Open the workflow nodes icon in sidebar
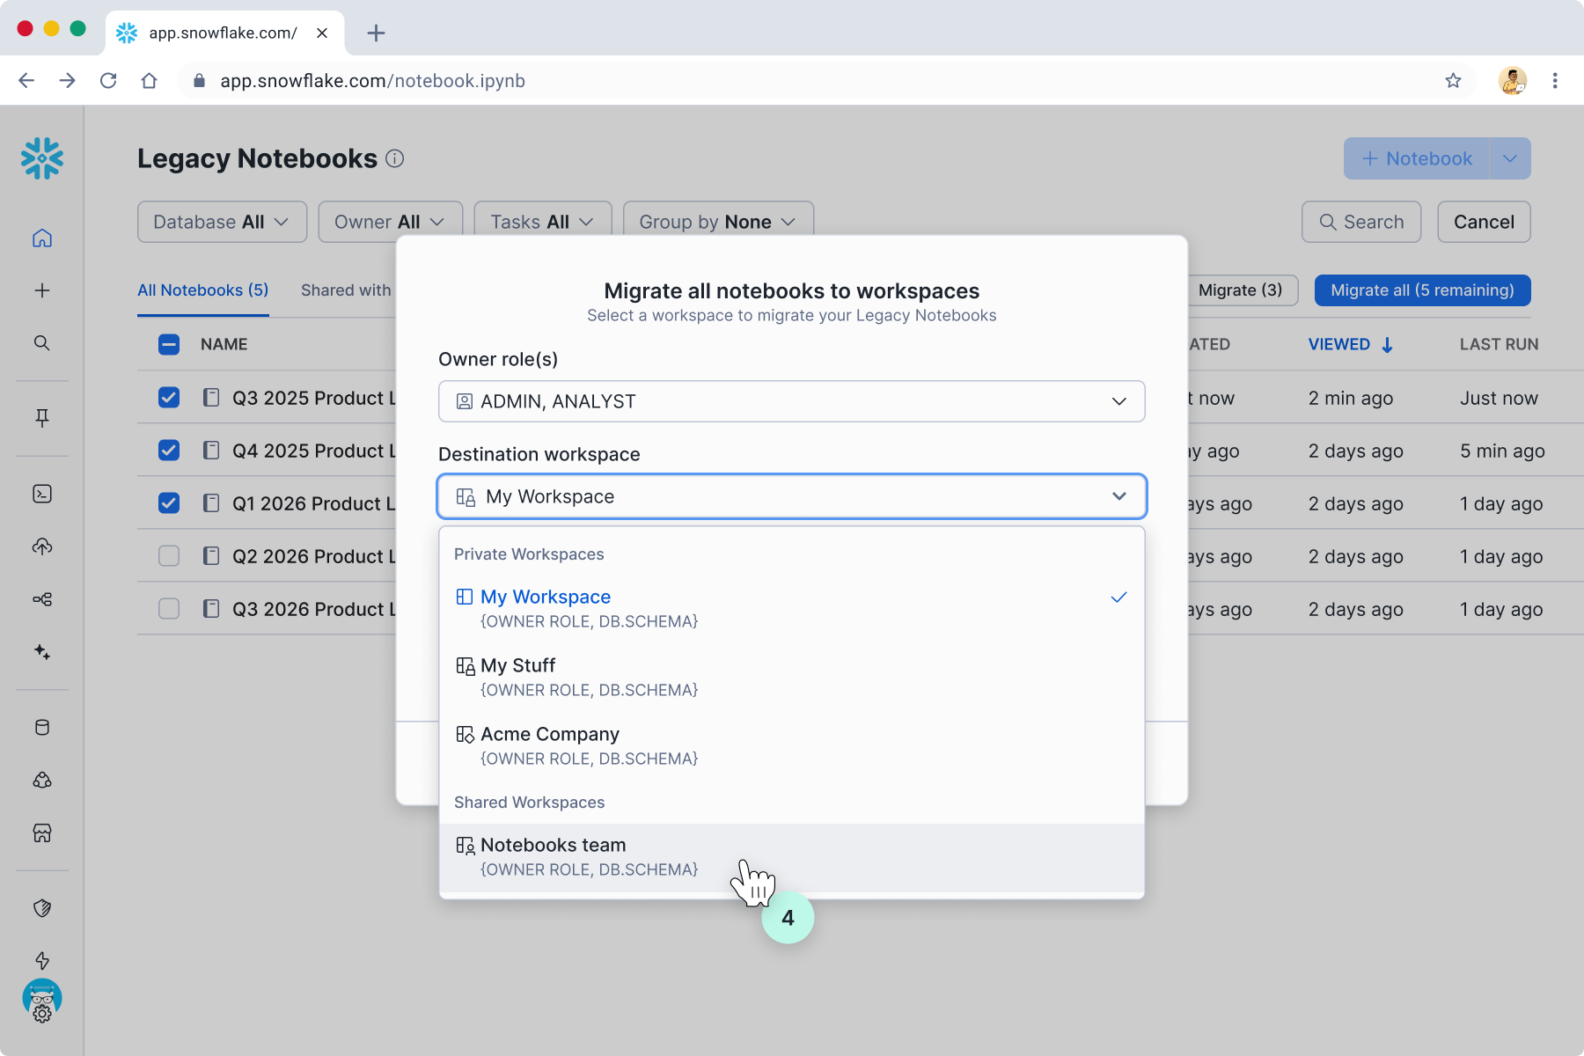The width and height of the screenshot is (1584, 1056). [42, 599]
